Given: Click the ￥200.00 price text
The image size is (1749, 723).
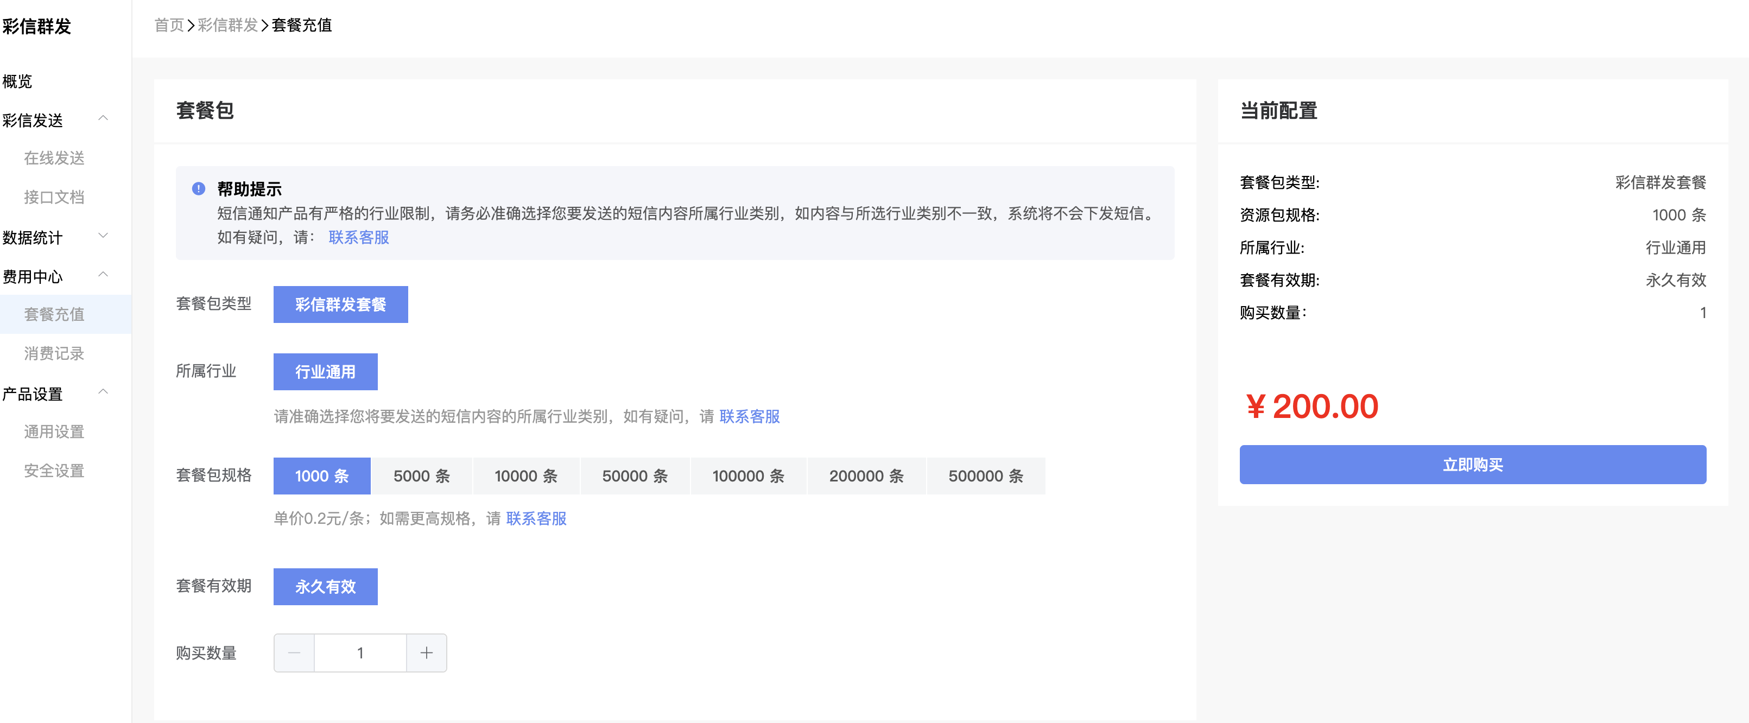Looking at the screenshot, I should pos(1311,407).
